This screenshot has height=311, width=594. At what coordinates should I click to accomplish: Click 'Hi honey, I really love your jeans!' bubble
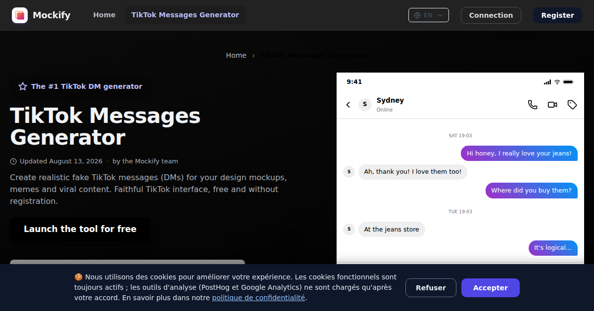(x=519, y=153)
